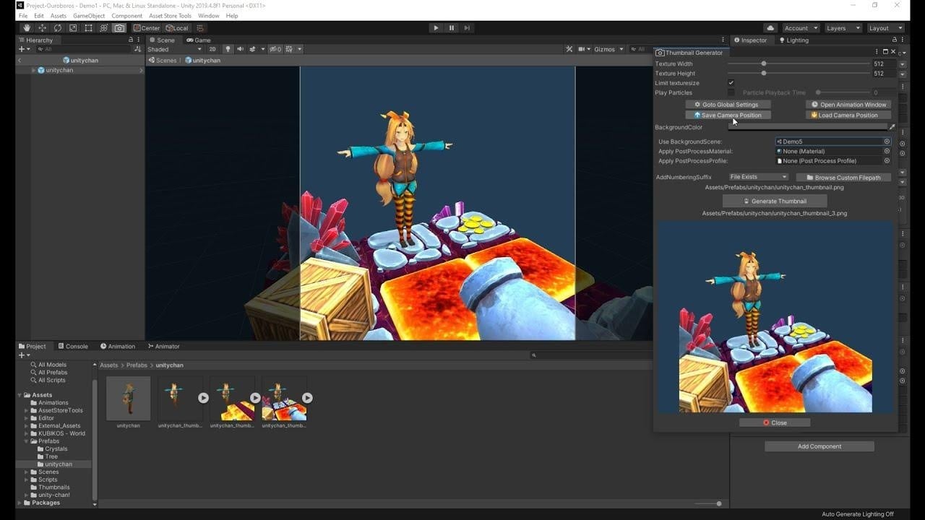925x520 pixels.
Task: Adjust the Texture Width slider
Action: pos(764,64)
